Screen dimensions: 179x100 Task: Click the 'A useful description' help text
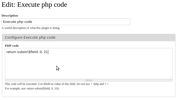coord(31,28)
